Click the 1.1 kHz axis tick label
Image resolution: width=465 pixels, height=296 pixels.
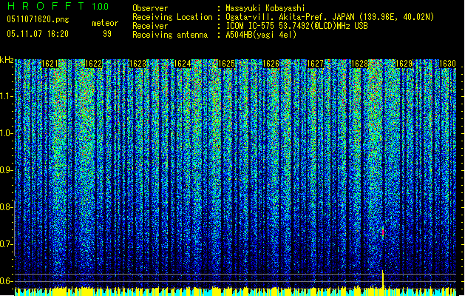pyautogui.click(x=7, y=96)
